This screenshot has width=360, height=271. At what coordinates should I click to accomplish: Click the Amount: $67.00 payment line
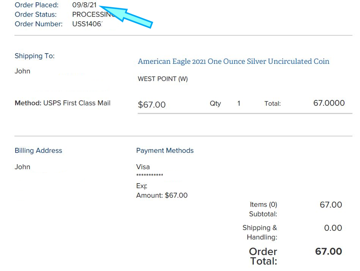162,195
